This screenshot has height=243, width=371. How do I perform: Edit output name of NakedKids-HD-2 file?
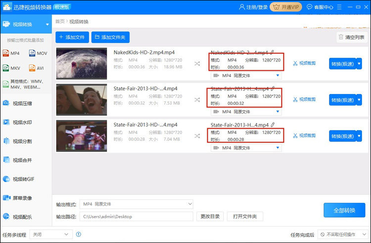273,52
